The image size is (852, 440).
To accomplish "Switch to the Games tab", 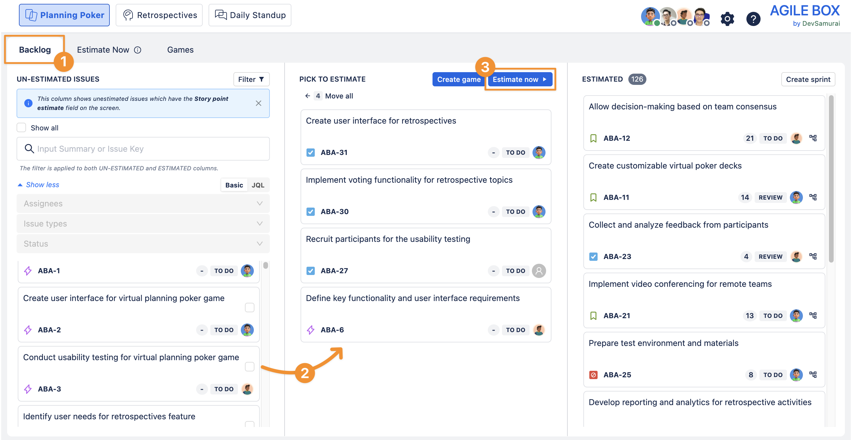I will pyautogui.click(x=180, y=50).
